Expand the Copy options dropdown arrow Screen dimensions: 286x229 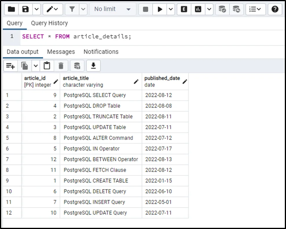point(35,66)
